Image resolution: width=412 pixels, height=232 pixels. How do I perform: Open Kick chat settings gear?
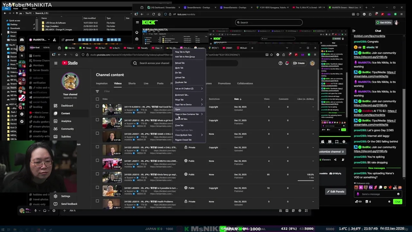(x=389, y=202)
